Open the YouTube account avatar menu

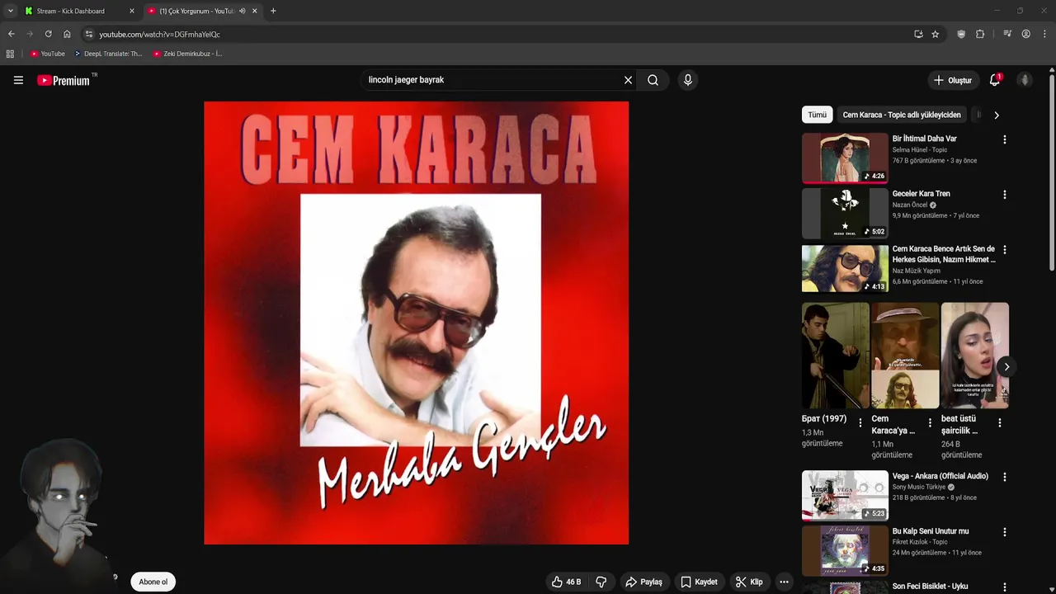coord(1025,80)
